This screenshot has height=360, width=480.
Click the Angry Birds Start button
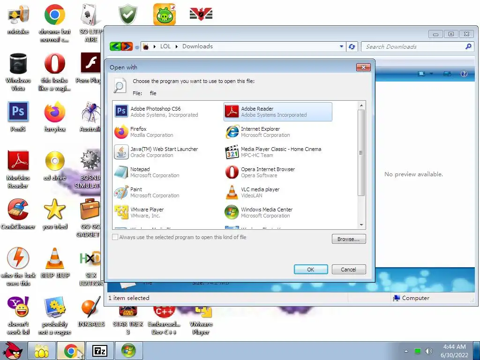click(13, 351)
